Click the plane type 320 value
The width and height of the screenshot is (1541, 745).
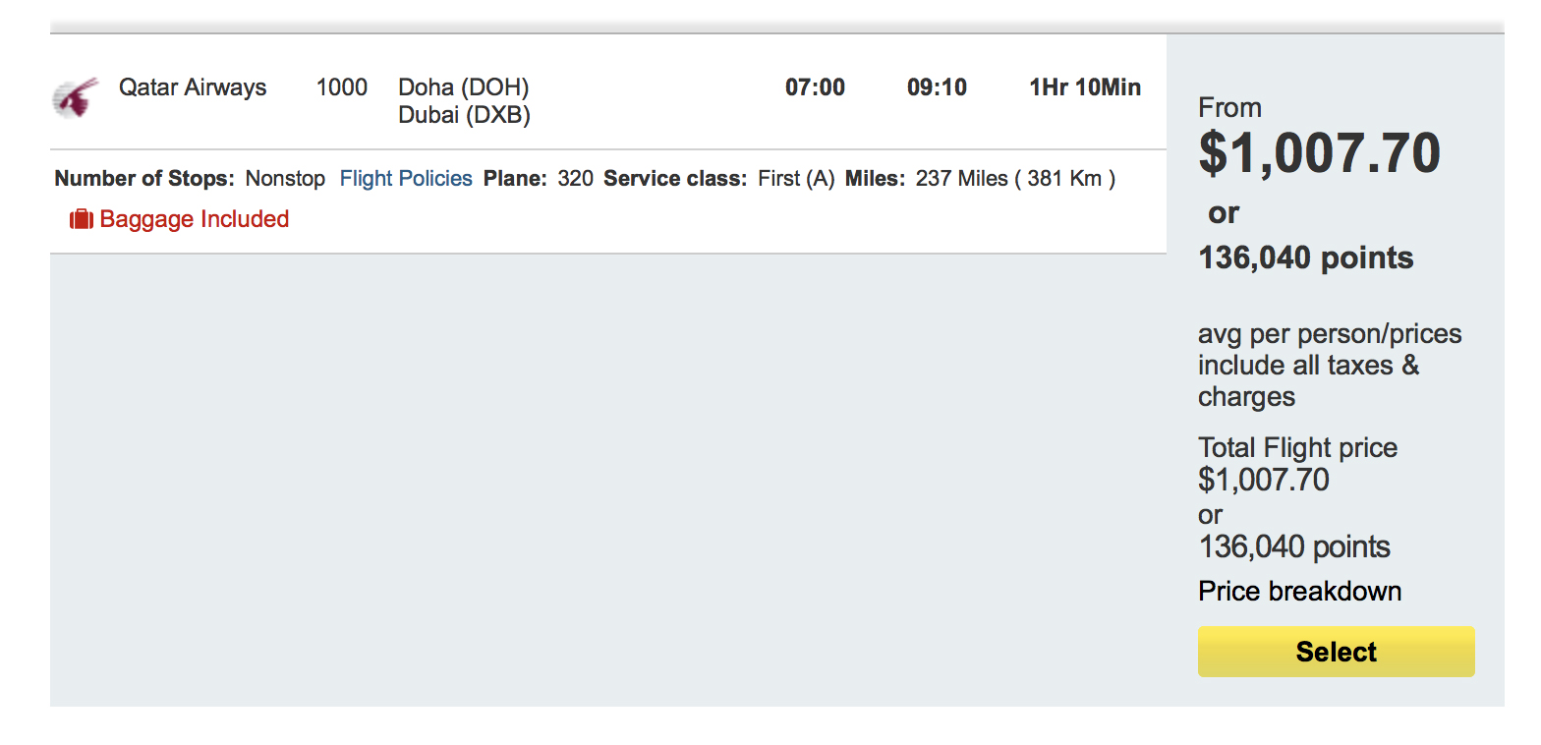[575, 179]
